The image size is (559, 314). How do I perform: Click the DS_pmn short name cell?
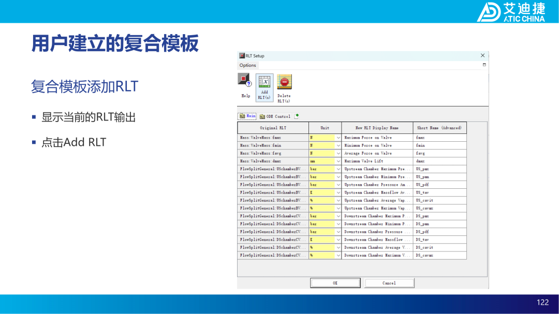[x=439, y=224]
